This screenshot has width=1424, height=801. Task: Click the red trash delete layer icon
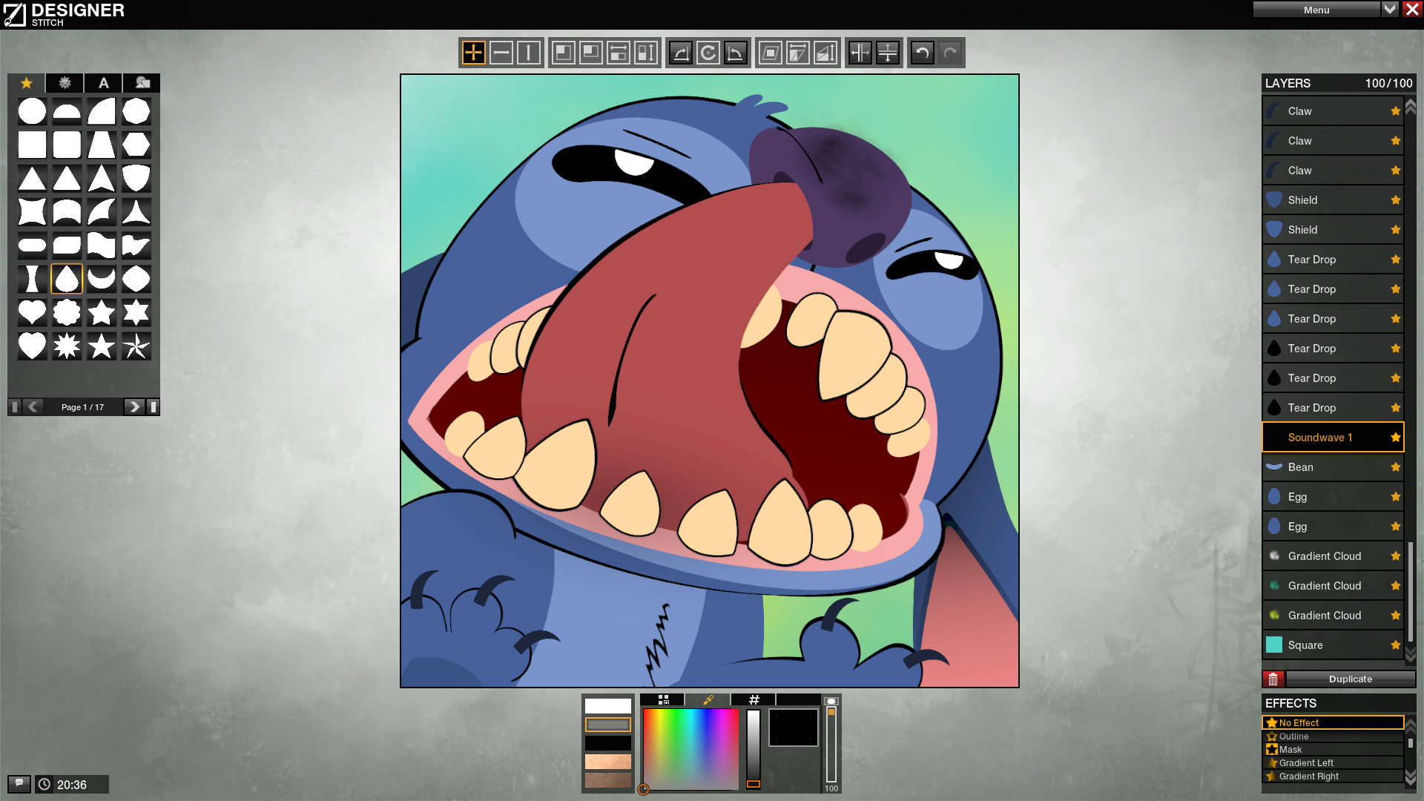1273,679
